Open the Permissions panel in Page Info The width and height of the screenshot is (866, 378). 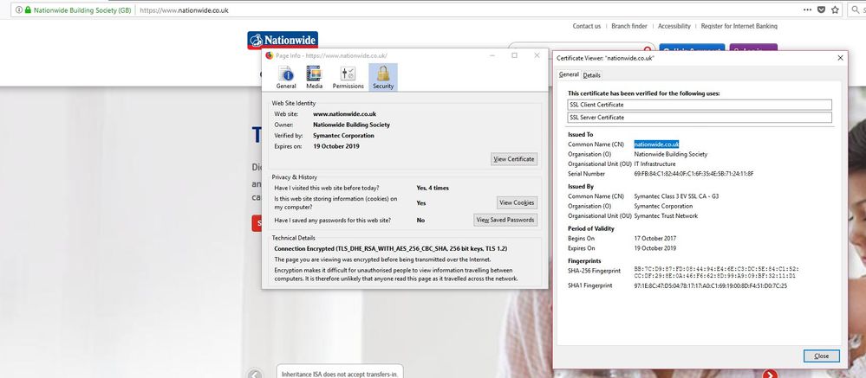point(348,77)
